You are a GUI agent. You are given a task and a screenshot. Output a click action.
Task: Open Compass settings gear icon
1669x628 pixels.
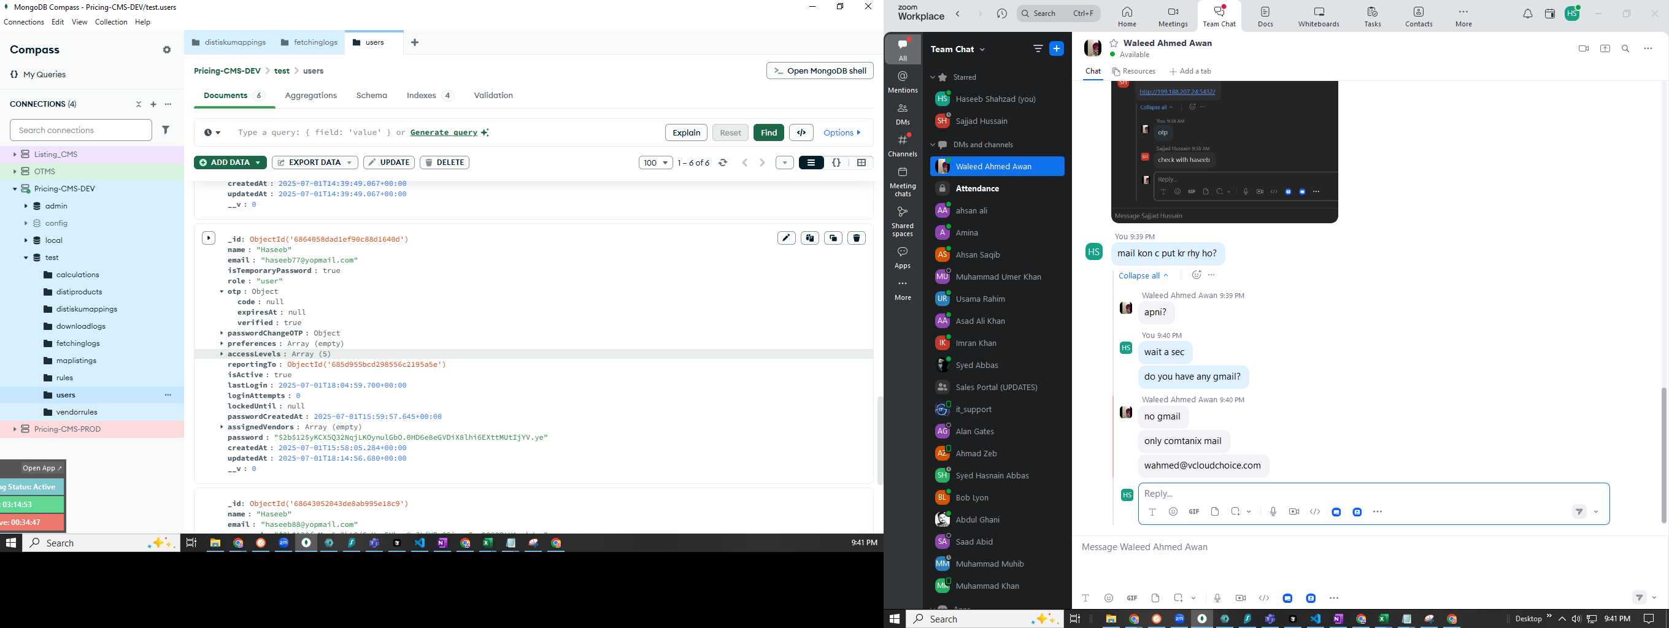pos(167,50)
